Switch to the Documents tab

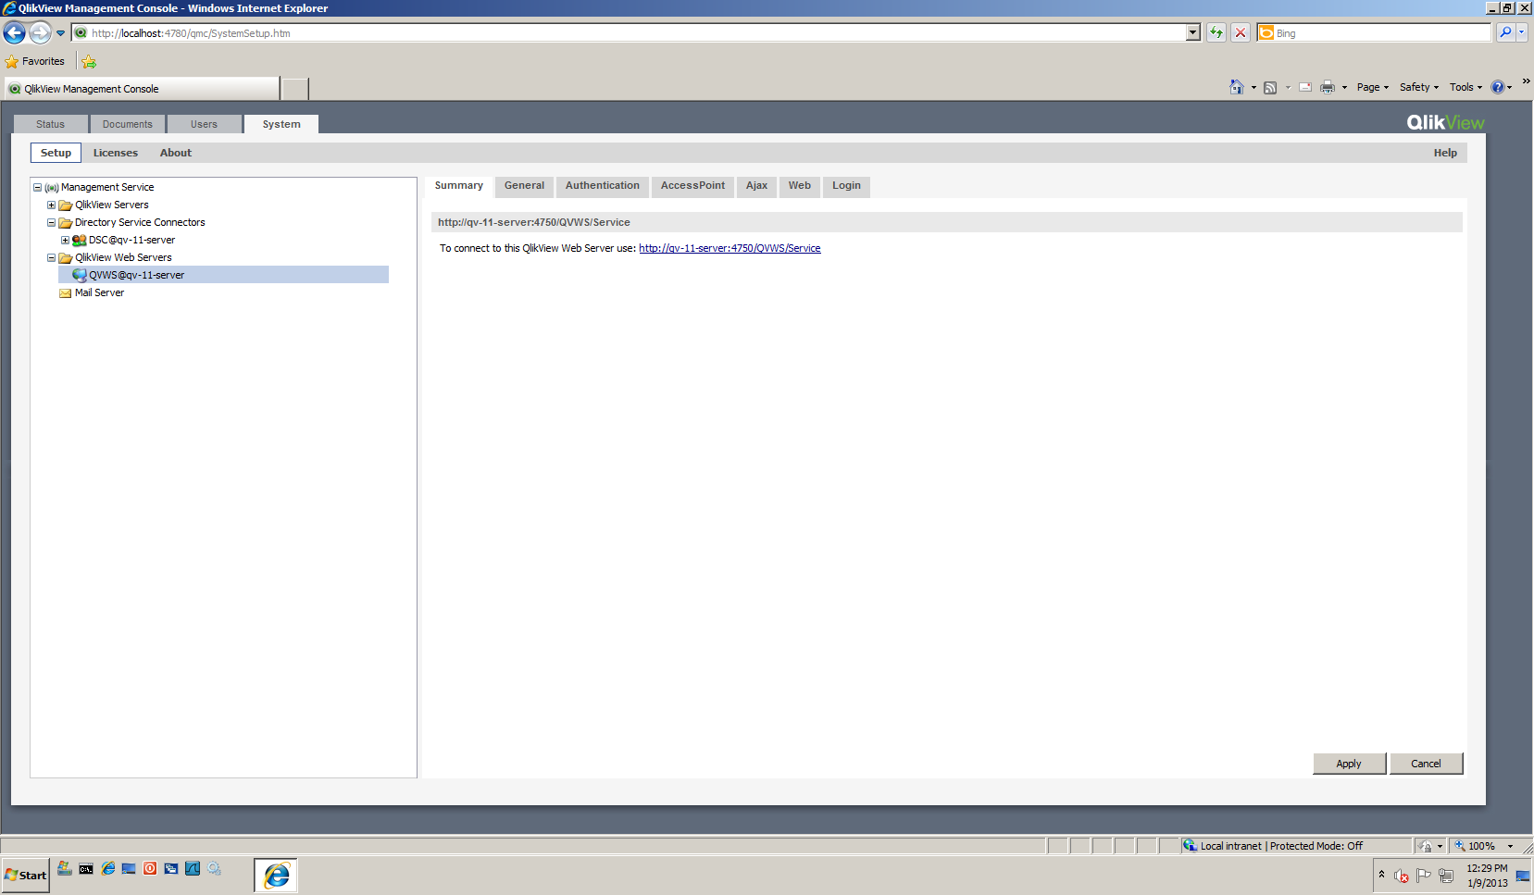coord(128,124)
